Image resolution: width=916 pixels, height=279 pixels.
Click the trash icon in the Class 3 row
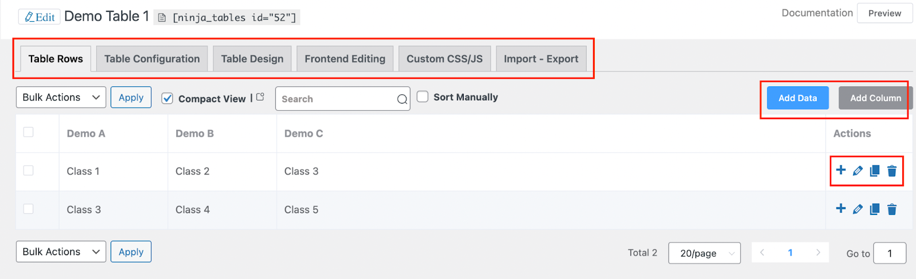891,209
